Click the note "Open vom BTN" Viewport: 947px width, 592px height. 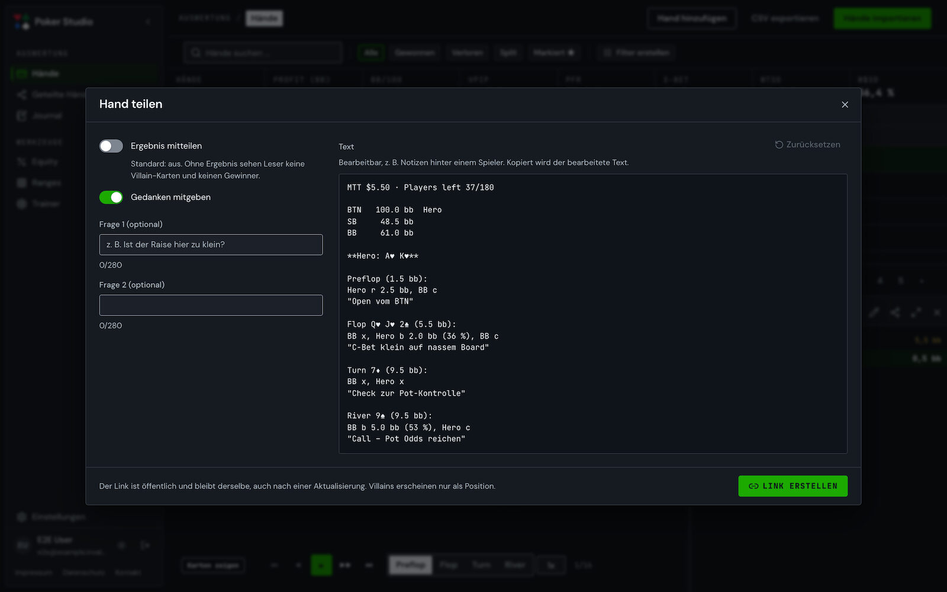click(380, 301)
